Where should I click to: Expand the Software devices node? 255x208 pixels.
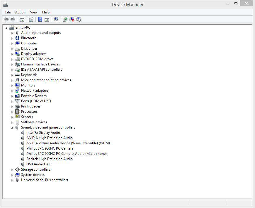coord(12,122)
